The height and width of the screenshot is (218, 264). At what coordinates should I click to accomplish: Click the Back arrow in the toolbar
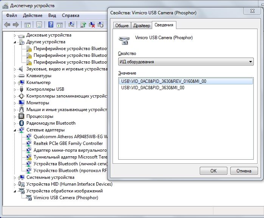[7, 25]
